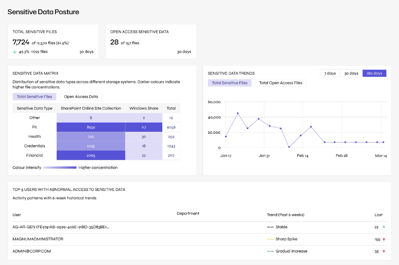Click Other SharePoint cell 8
The image size is (399, 265).
click(x=91, y=118)
